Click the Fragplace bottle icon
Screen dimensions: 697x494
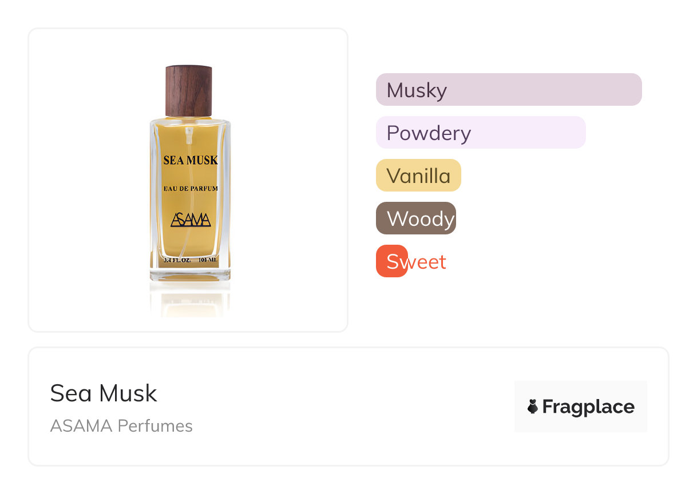tap(533, 407)
